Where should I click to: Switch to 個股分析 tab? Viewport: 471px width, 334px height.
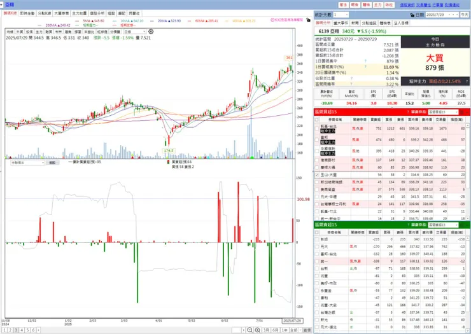(x=97, y=13)
